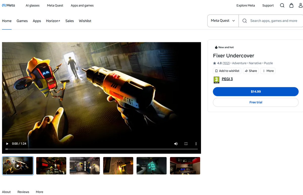Start the Free trial
The width and height of the screenshot is (303, 195).
(x=256, y=102)
